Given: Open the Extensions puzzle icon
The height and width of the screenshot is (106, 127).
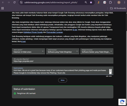Looking at the screenshot, I should click(110, 2).
